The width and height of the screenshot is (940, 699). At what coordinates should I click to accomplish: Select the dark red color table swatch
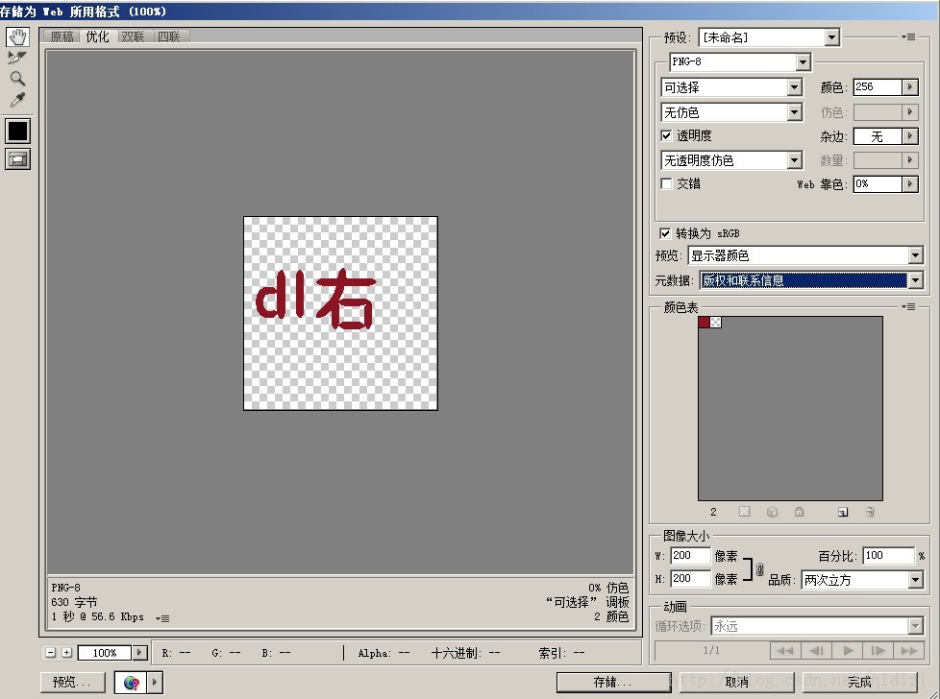tap(704, 323)
